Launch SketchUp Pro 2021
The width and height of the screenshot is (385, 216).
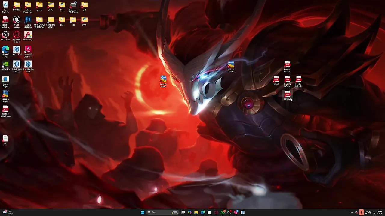(x=28, y=67)
